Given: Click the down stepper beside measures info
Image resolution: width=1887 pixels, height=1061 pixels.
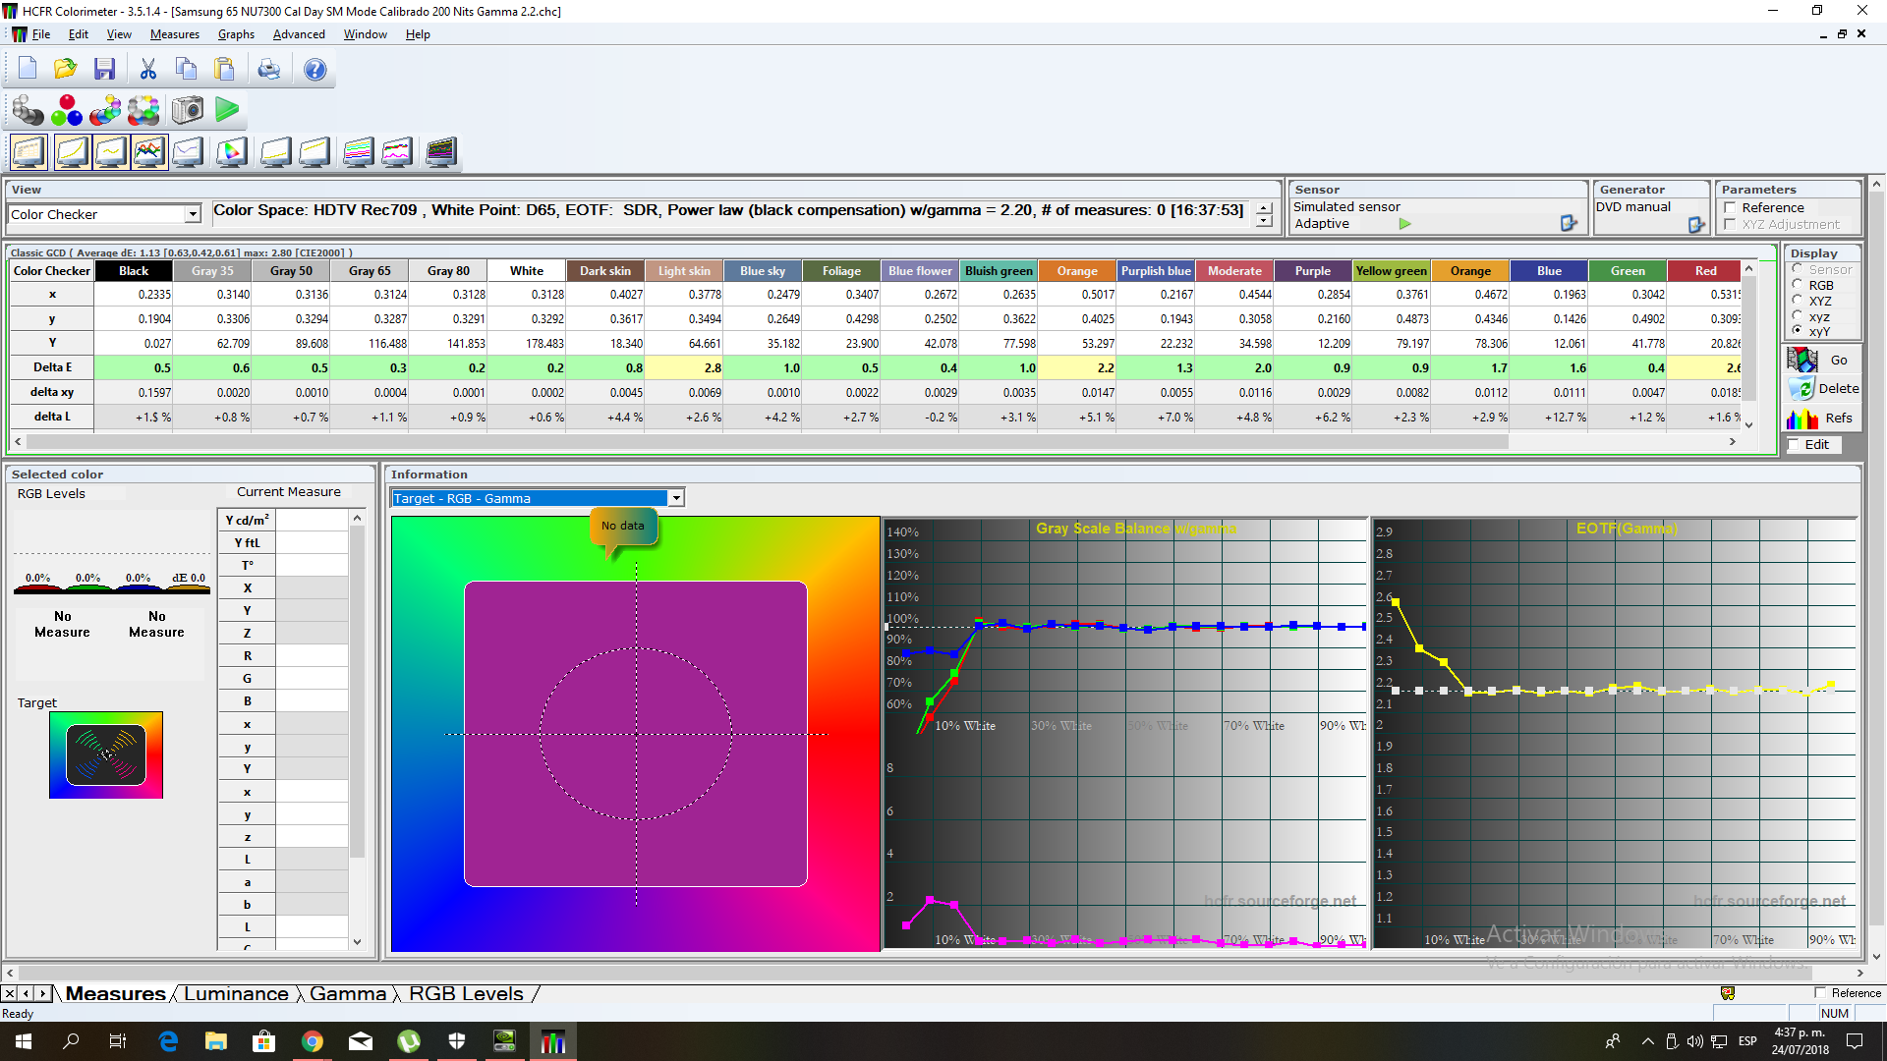Looking at the screenshot, I should 1265,221.
